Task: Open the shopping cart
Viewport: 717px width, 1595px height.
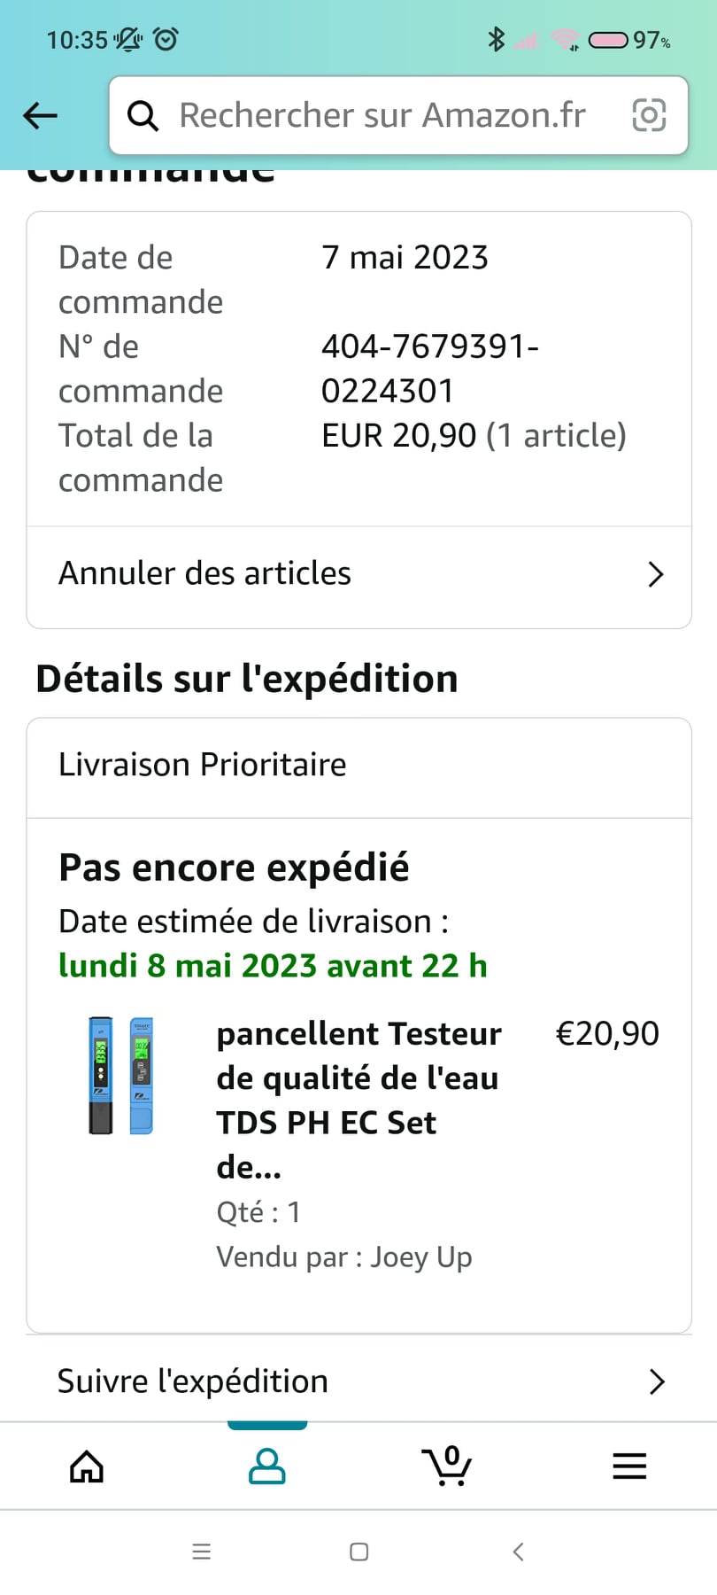Action: [x=448, y=1467]
